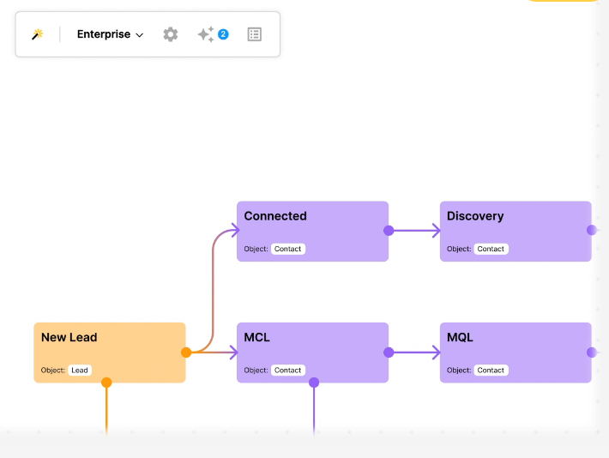Click the chevron next to Enterprise
This screenshot has height=458, width=609.
point(140,35)
